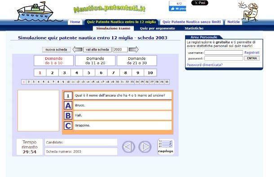Image resolution: width=274 pixels, height=177 pixels.
Task: Jump to question 1 in large number row
Action: coord(40,73)
